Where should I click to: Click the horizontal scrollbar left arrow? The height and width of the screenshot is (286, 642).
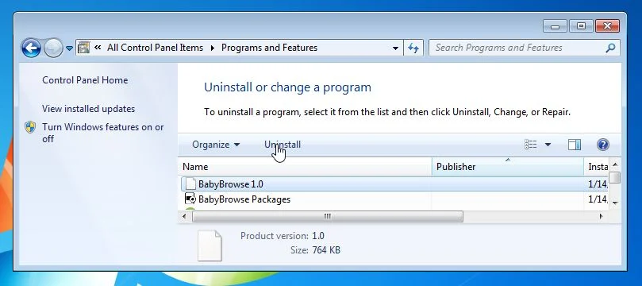185,216
